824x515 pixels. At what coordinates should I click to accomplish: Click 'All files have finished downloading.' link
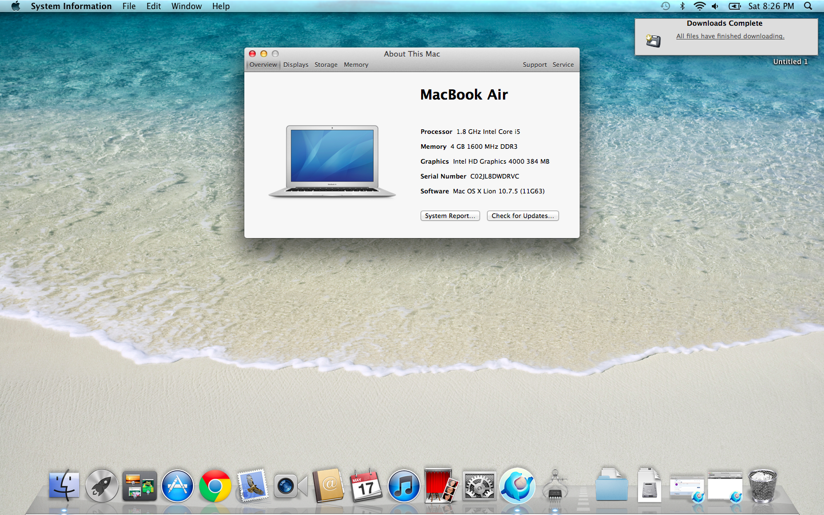click(730, 36)
